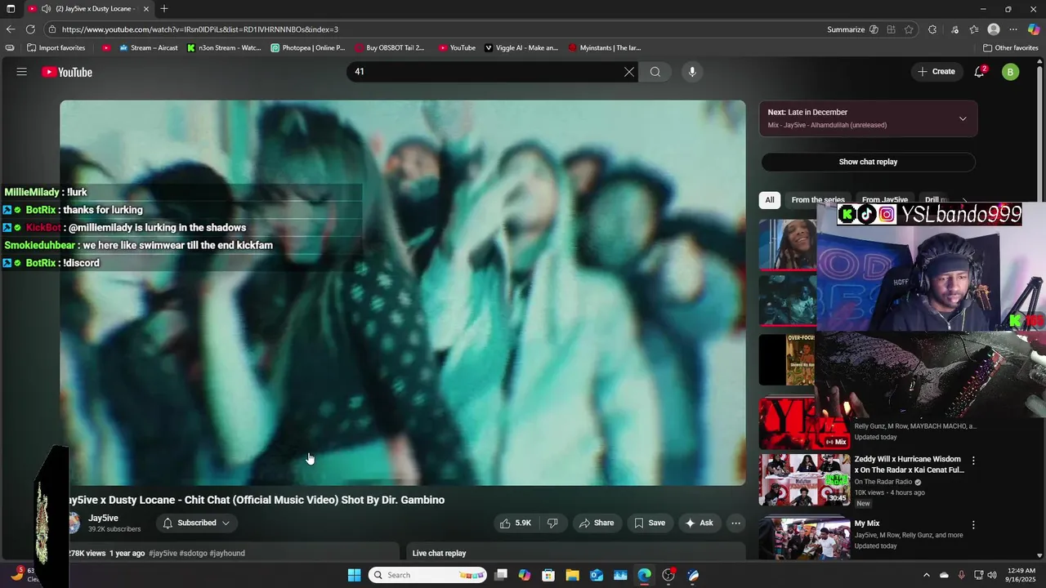The height and width of the screenshot is (588, 1046).
Task: Click the Windows taskbar search box
Action: point(427,575)
